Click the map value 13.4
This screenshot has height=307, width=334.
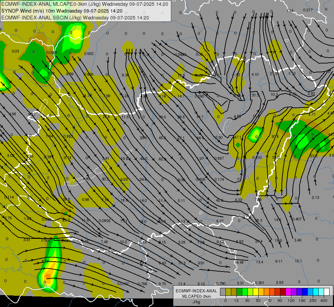click(260, 262)
